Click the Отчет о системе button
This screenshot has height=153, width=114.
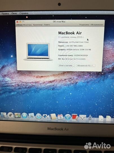tap(66, 65)
